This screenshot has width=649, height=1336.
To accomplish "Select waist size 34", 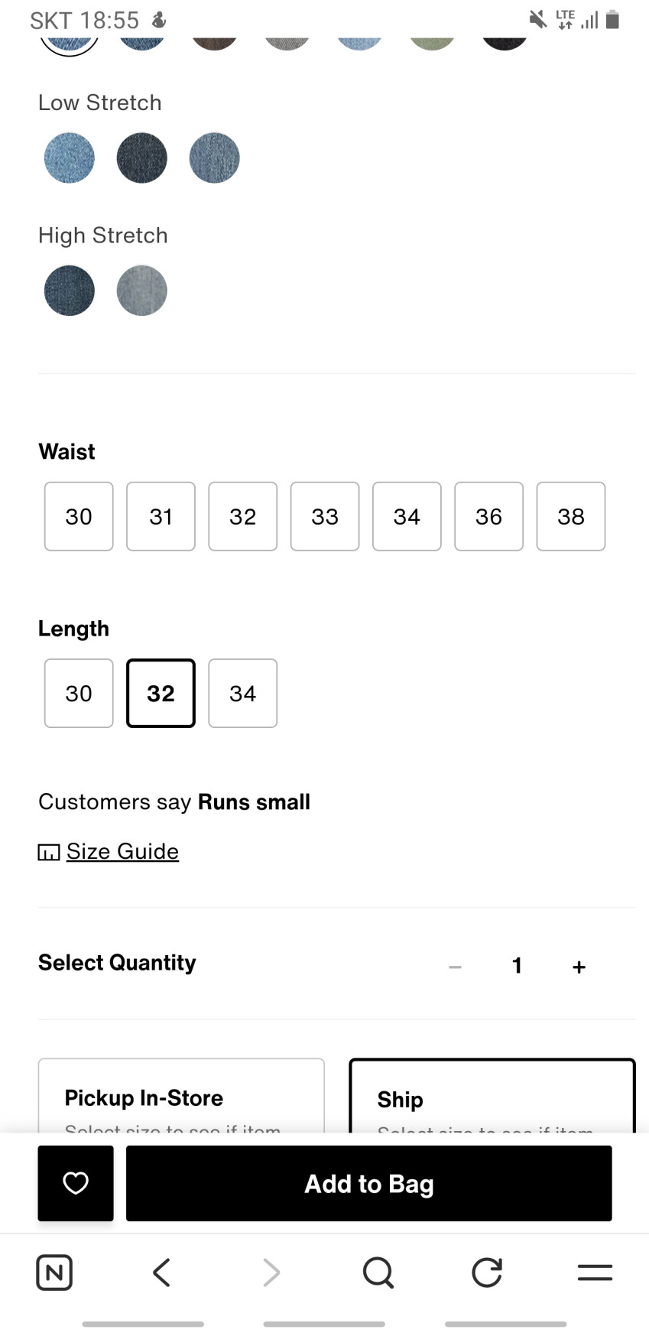I will [x=407, y=516].
